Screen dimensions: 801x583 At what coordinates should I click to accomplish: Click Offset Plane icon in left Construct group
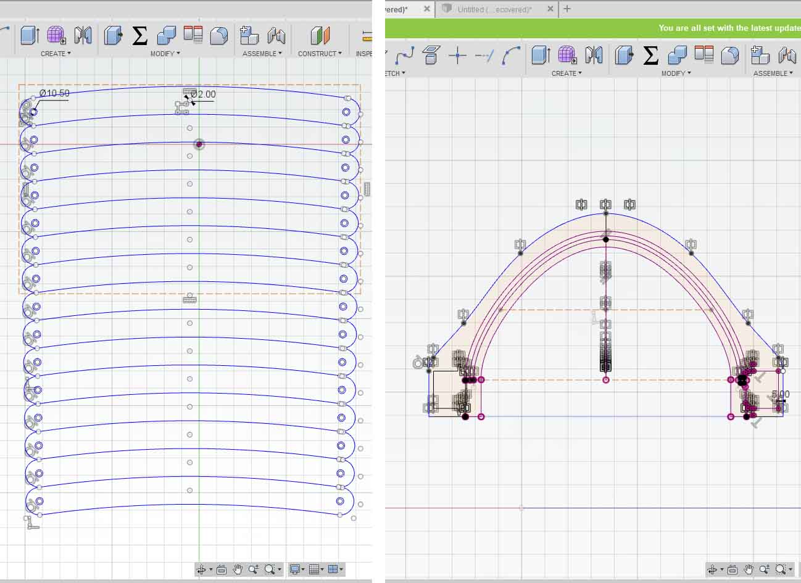click(320, 35)
